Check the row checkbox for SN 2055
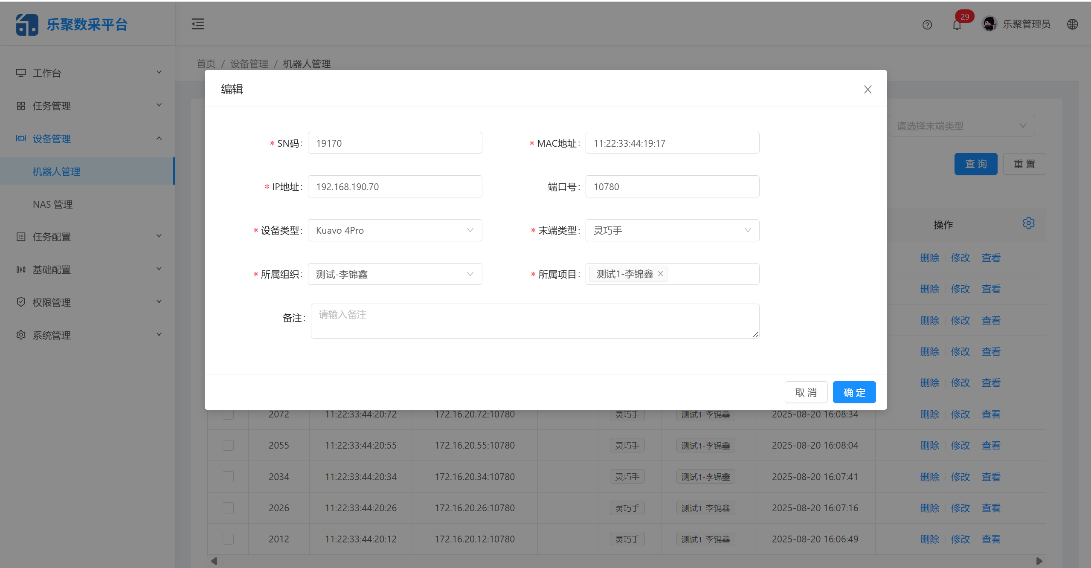 228,446
